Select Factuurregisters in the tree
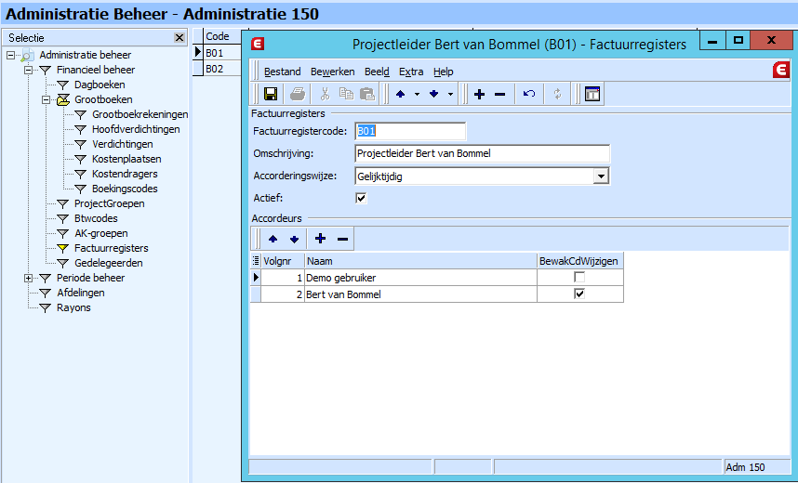The image size is (798, 483). point(111,248)
